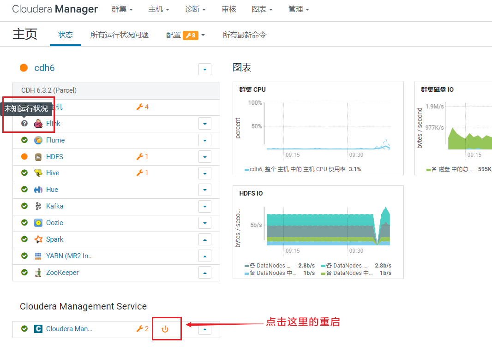Open the ZooKeeper service actions dropdown
The width and height of the screenshot is (492, 357).
click(x=205, y=273)
